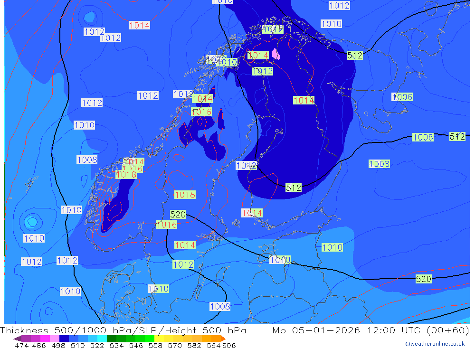The image size is (475, 348).
Task: Click the 534 legend value
Action: (x=116, y=346)
